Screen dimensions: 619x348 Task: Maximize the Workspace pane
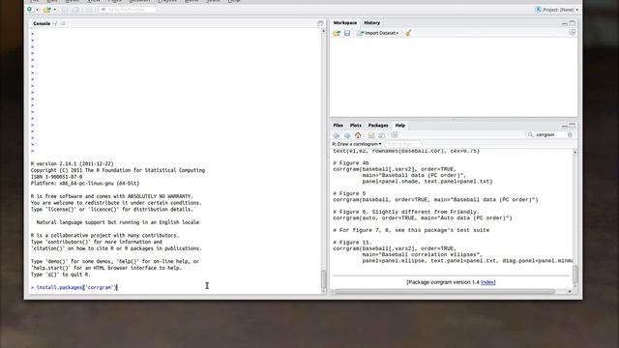[572, 23]
